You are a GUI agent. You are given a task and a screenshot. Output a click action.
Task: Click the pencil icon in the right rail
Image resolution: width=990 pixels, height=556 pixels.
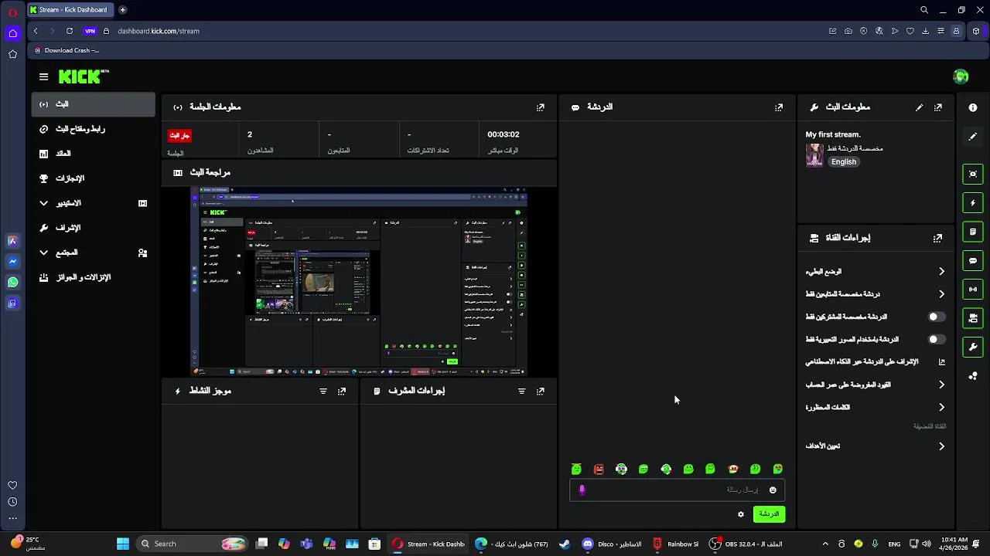(x=973, y=136)
